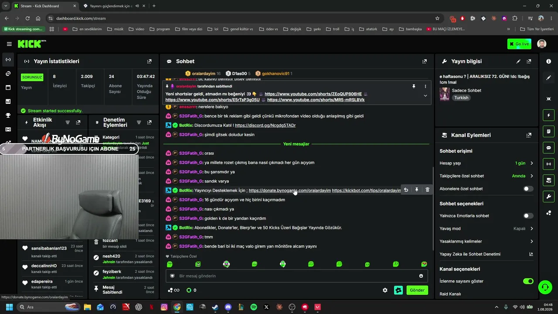Open the user profile avatar
558x314 pixels.
[541, 44]
